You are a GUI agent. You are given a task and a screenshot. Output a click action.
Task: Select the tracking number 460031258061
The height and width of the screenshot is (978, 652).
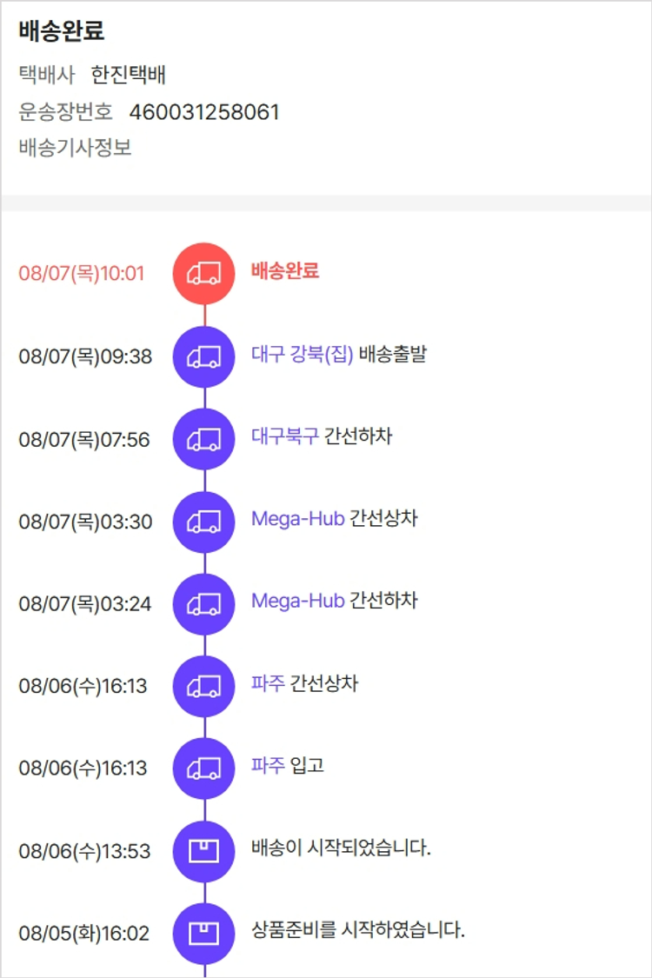[x=204, y=112]
